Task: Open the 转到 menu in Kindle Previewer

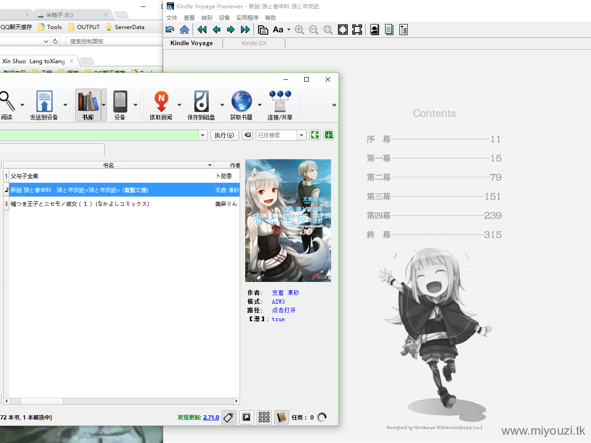Action: [x=207, y=18]
